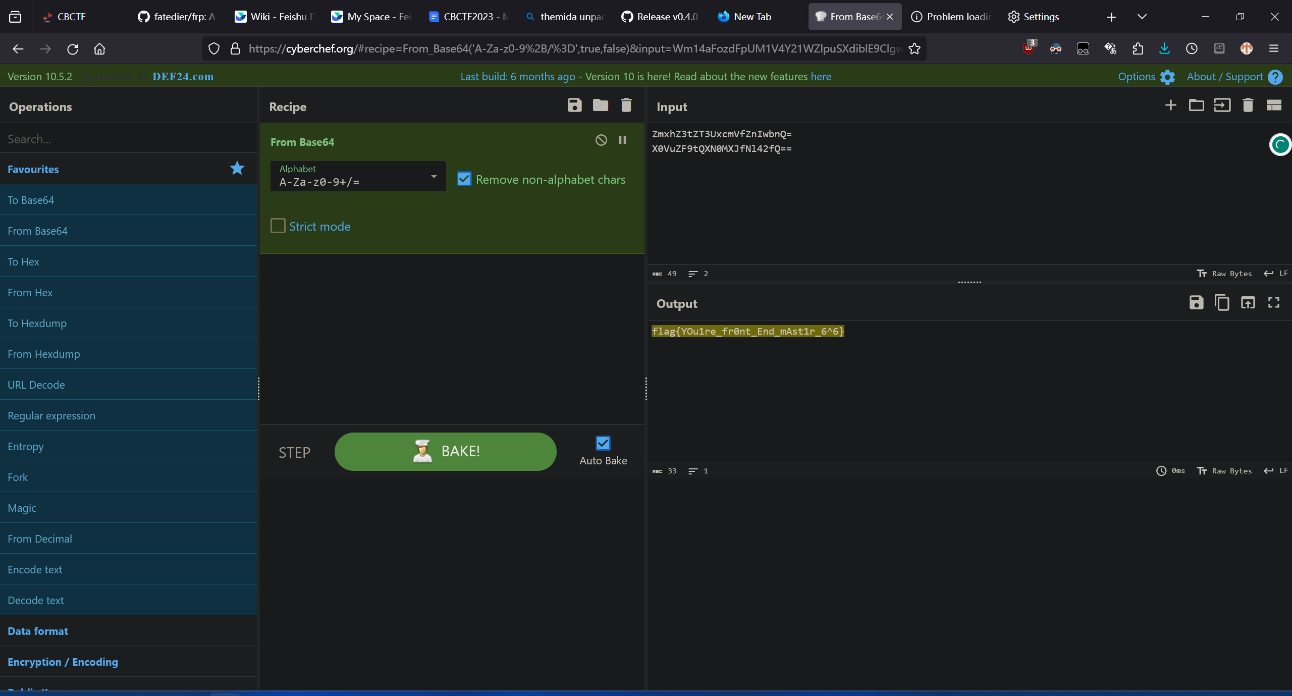
Task: Click the save recipe icon
Action: 575,106
